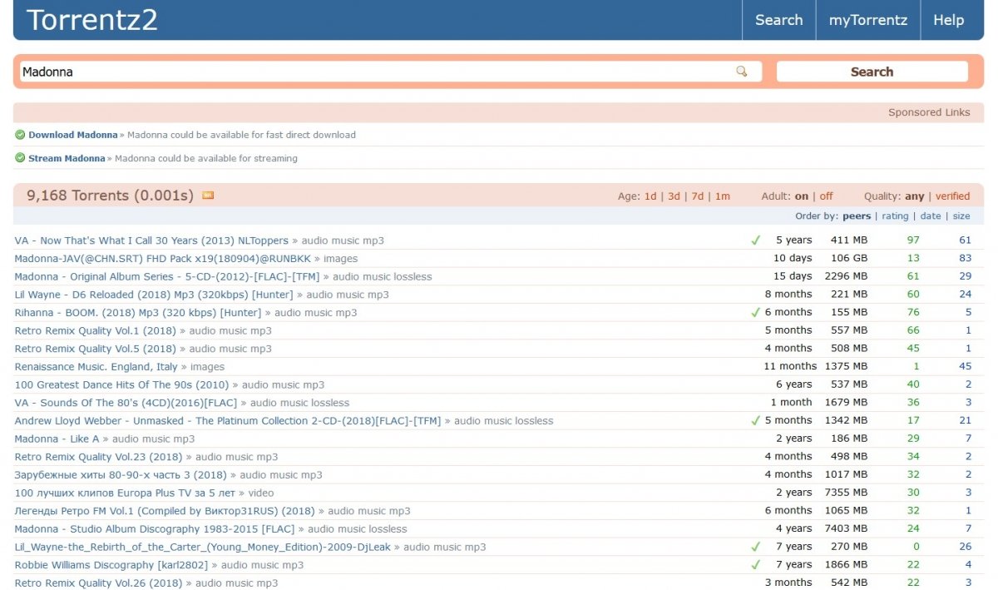Order results by peers
Viewport: 998px width, 590px height.
pyautogui.click(x=857, y=216)
